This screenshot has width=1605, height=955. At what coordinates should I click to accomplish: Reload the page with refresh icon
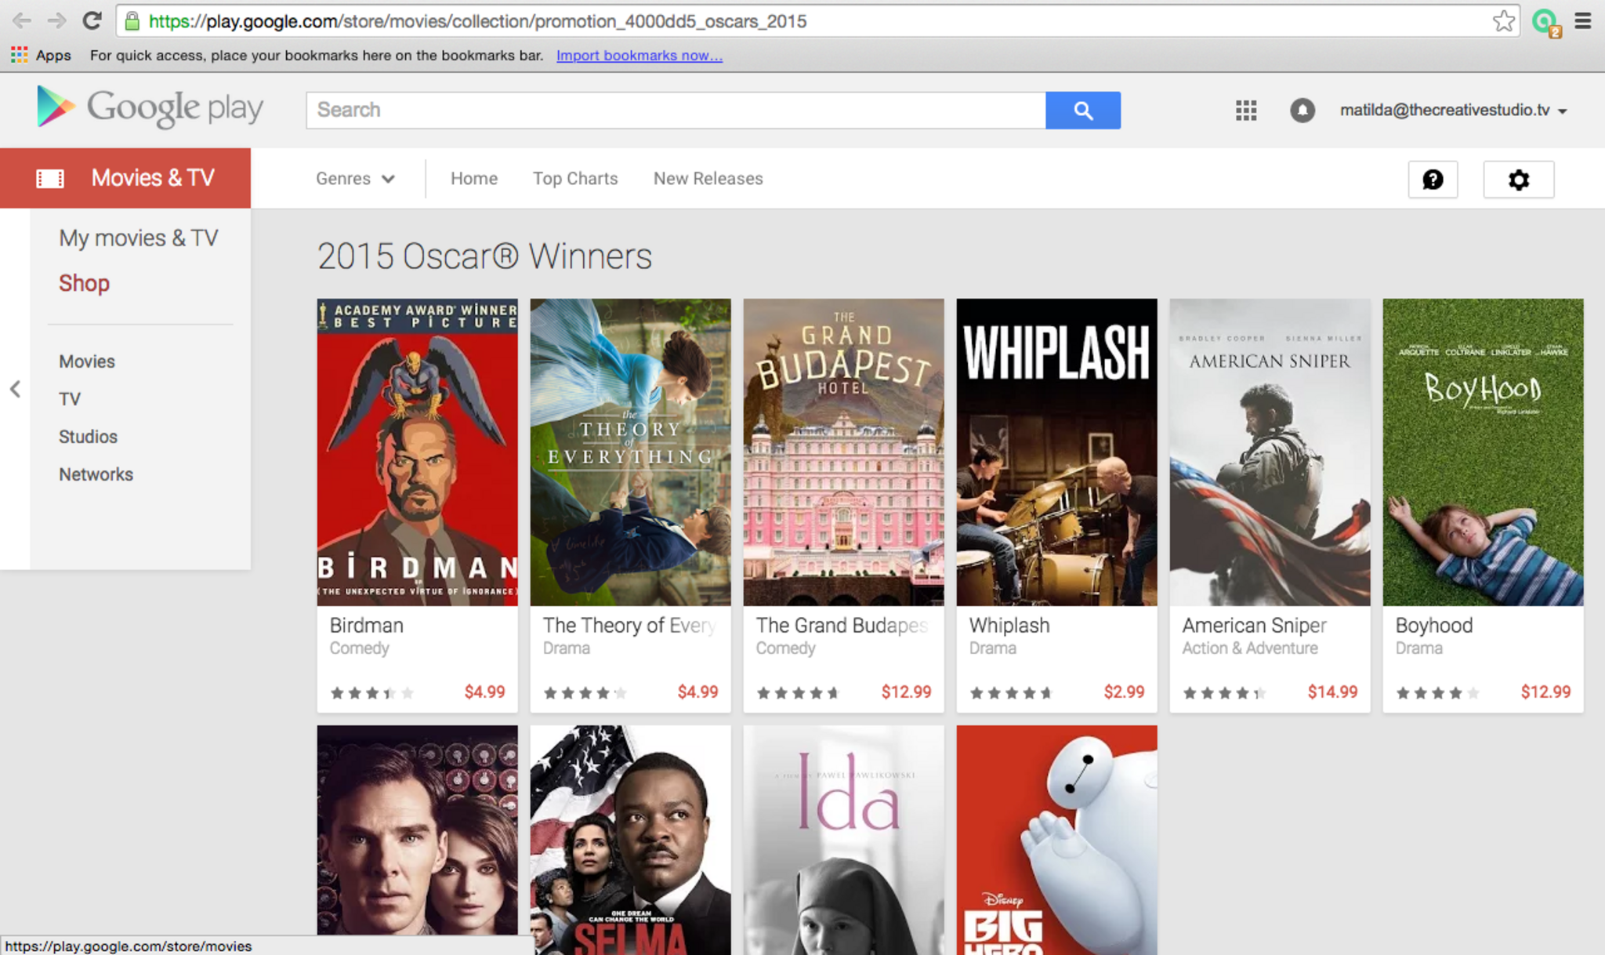pyautogui.click(x=92, y=20)
